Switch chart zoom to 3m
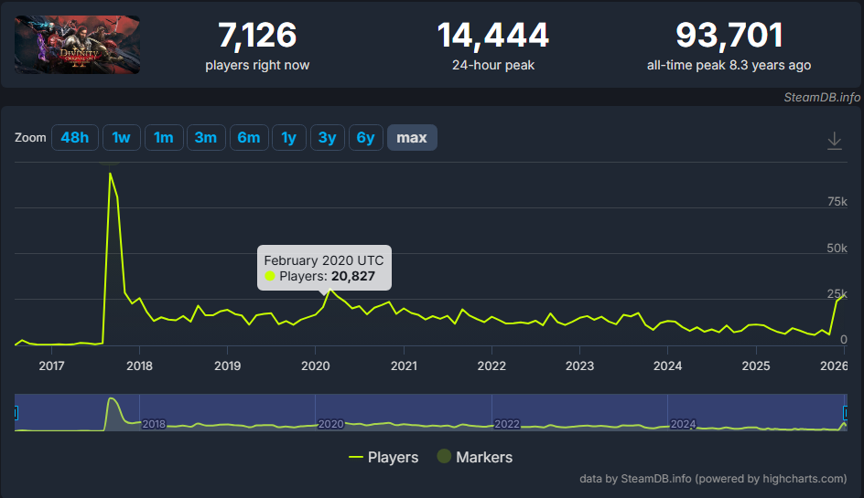Image resolution: width=864 pixels, height=498 pixels. [x=206, y=138]
